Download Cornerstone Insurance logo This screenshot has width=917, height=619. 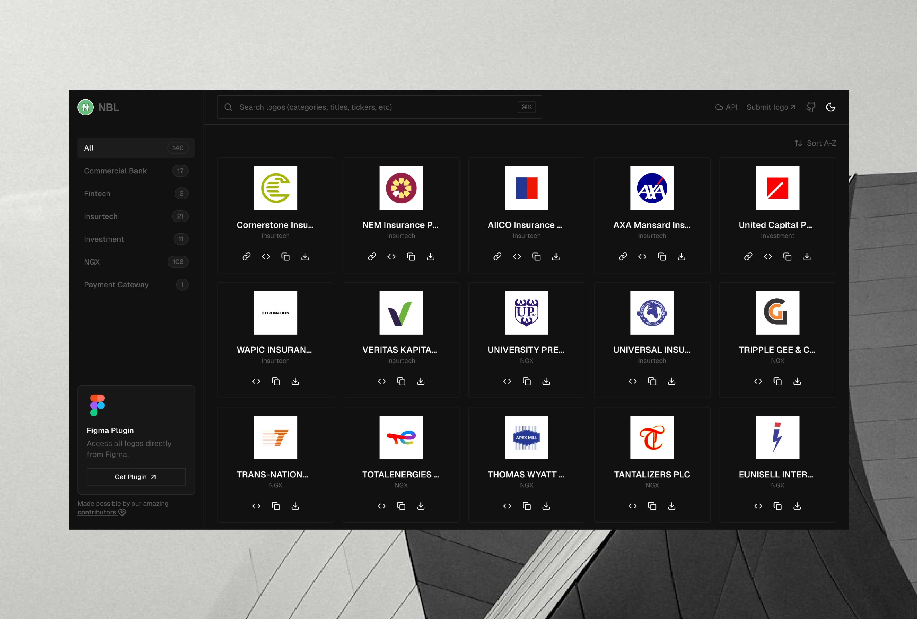(305, 257)
